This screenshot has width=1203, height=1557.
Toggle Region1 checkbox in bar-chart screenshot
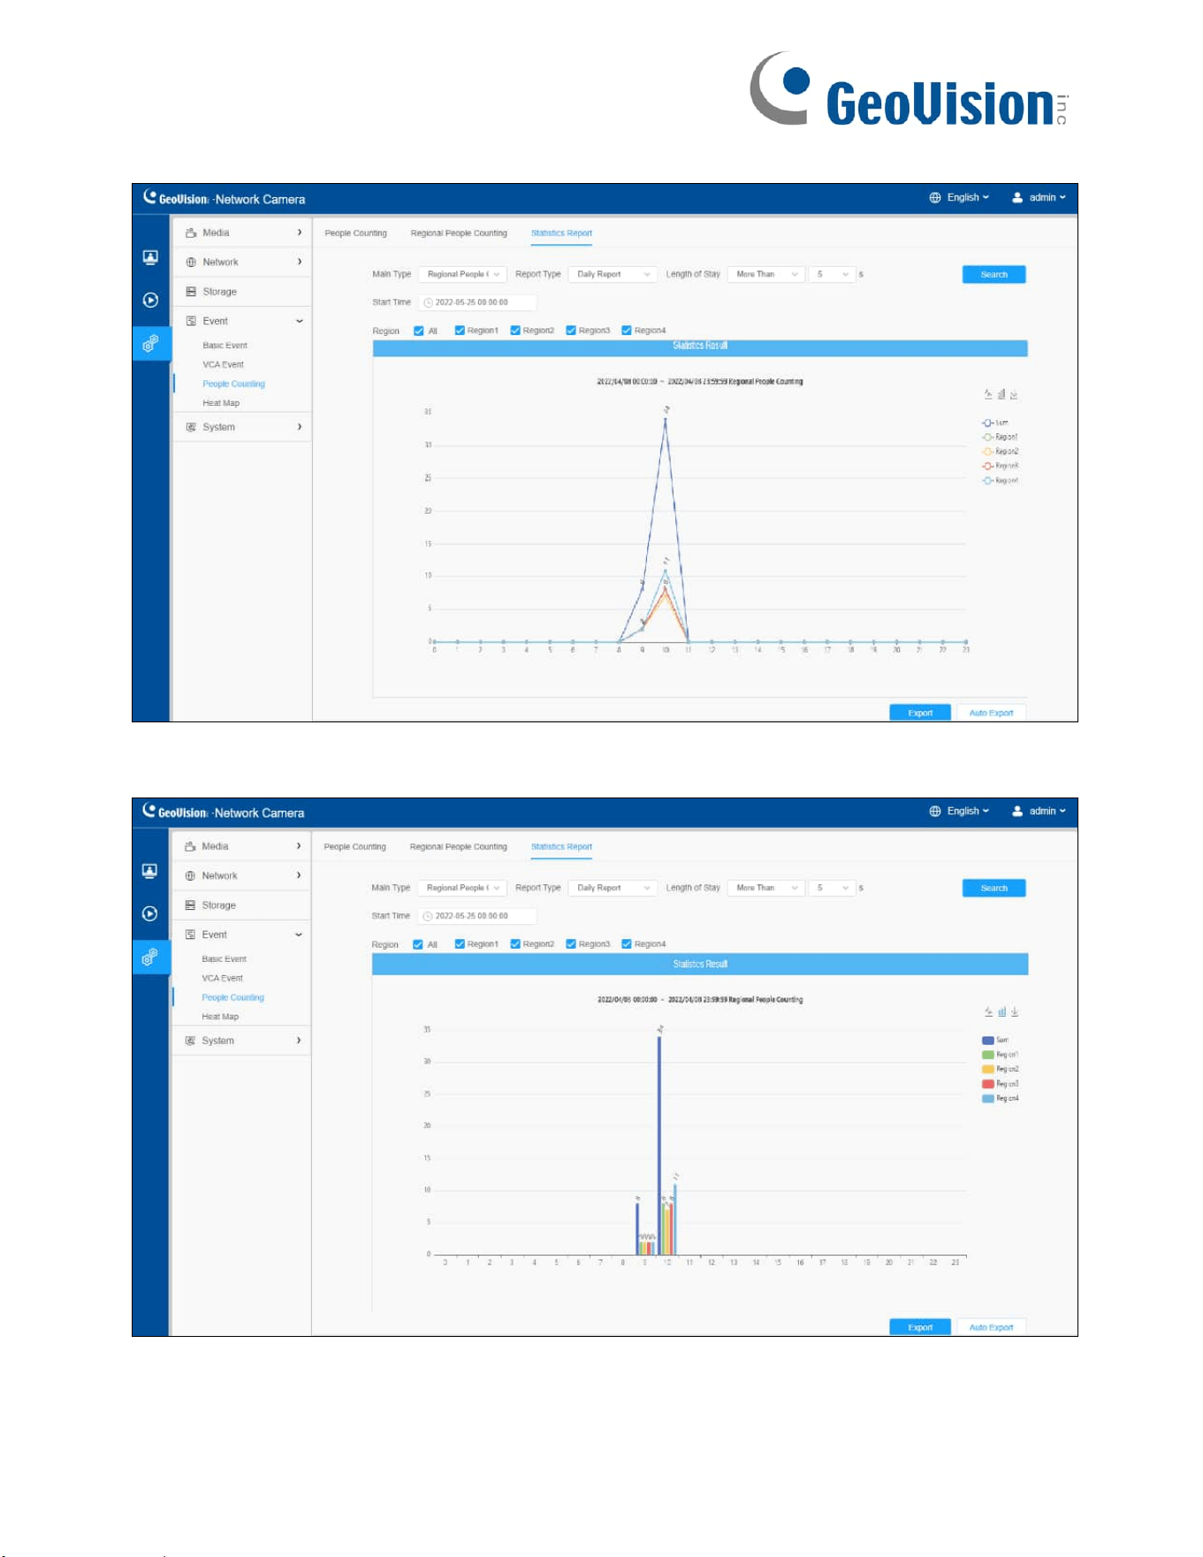[x=460, y=943]
